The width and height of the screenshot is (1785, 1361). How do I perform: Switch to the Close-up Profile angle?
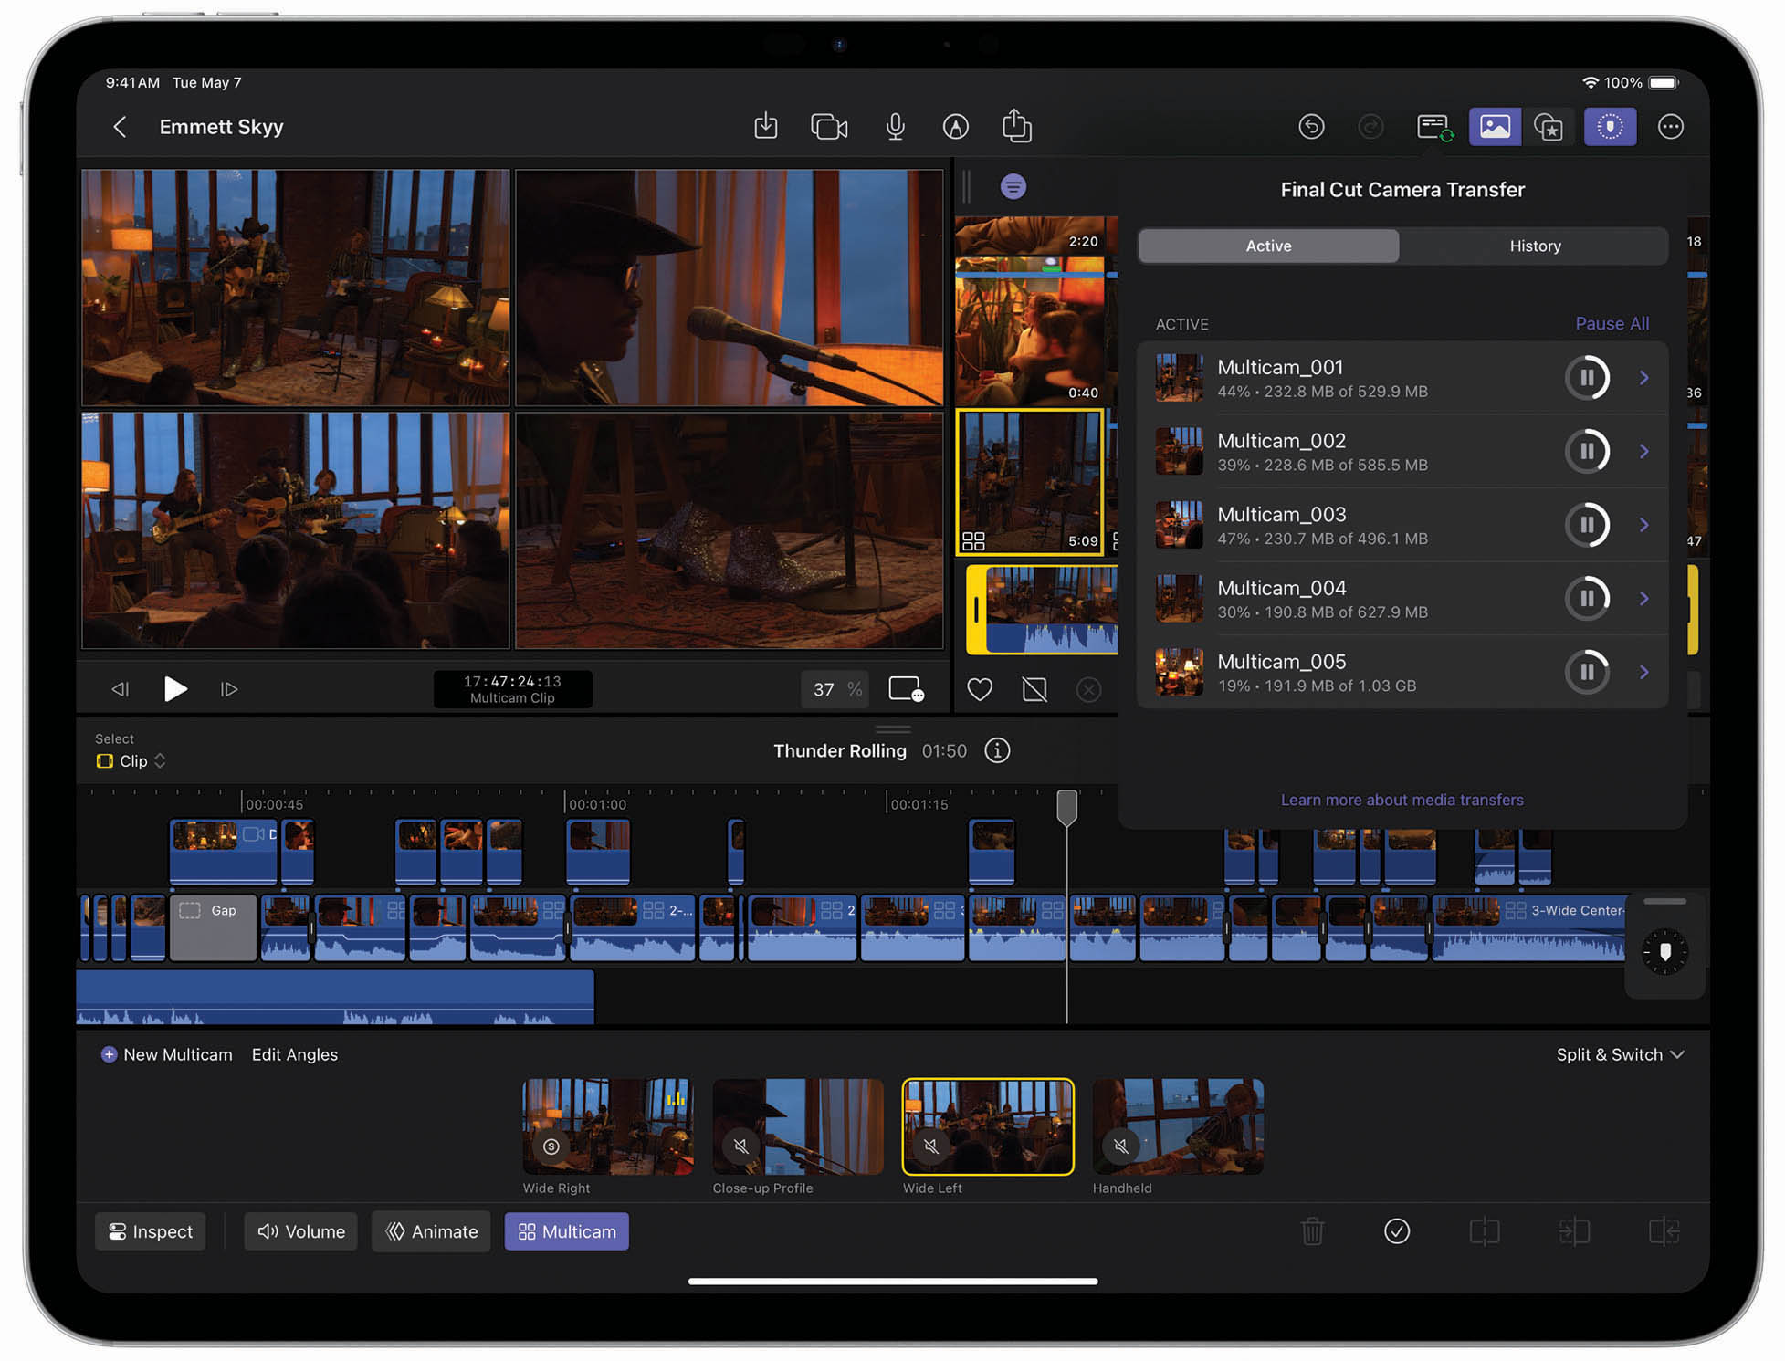pos(797,1126)
